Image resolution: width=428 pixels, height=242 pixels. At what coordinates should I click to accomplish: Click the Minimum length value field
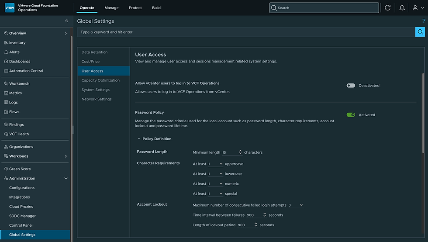(230, 152)
